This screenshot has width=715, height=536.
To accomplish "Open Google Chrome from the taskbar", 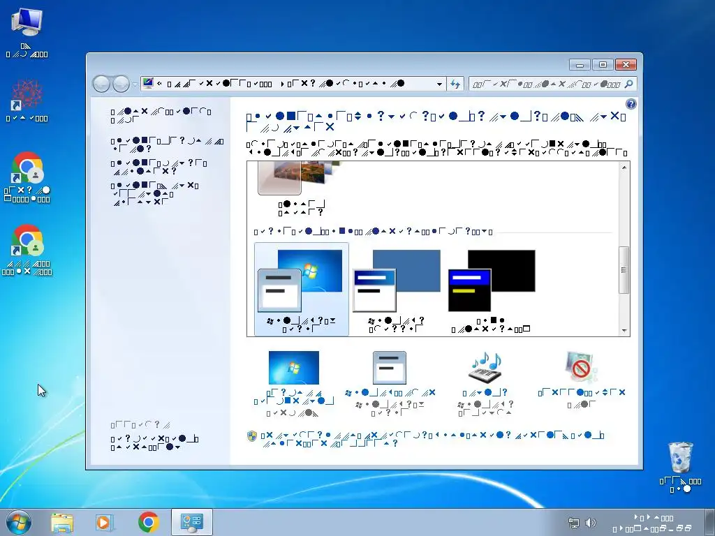I will [x=148, y=522].
